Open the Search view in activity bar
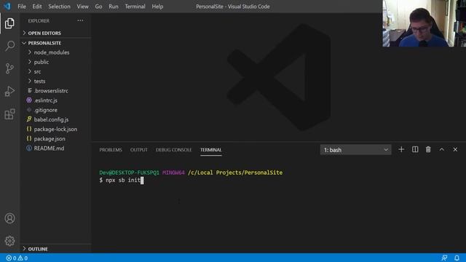 tap(9, 46)
